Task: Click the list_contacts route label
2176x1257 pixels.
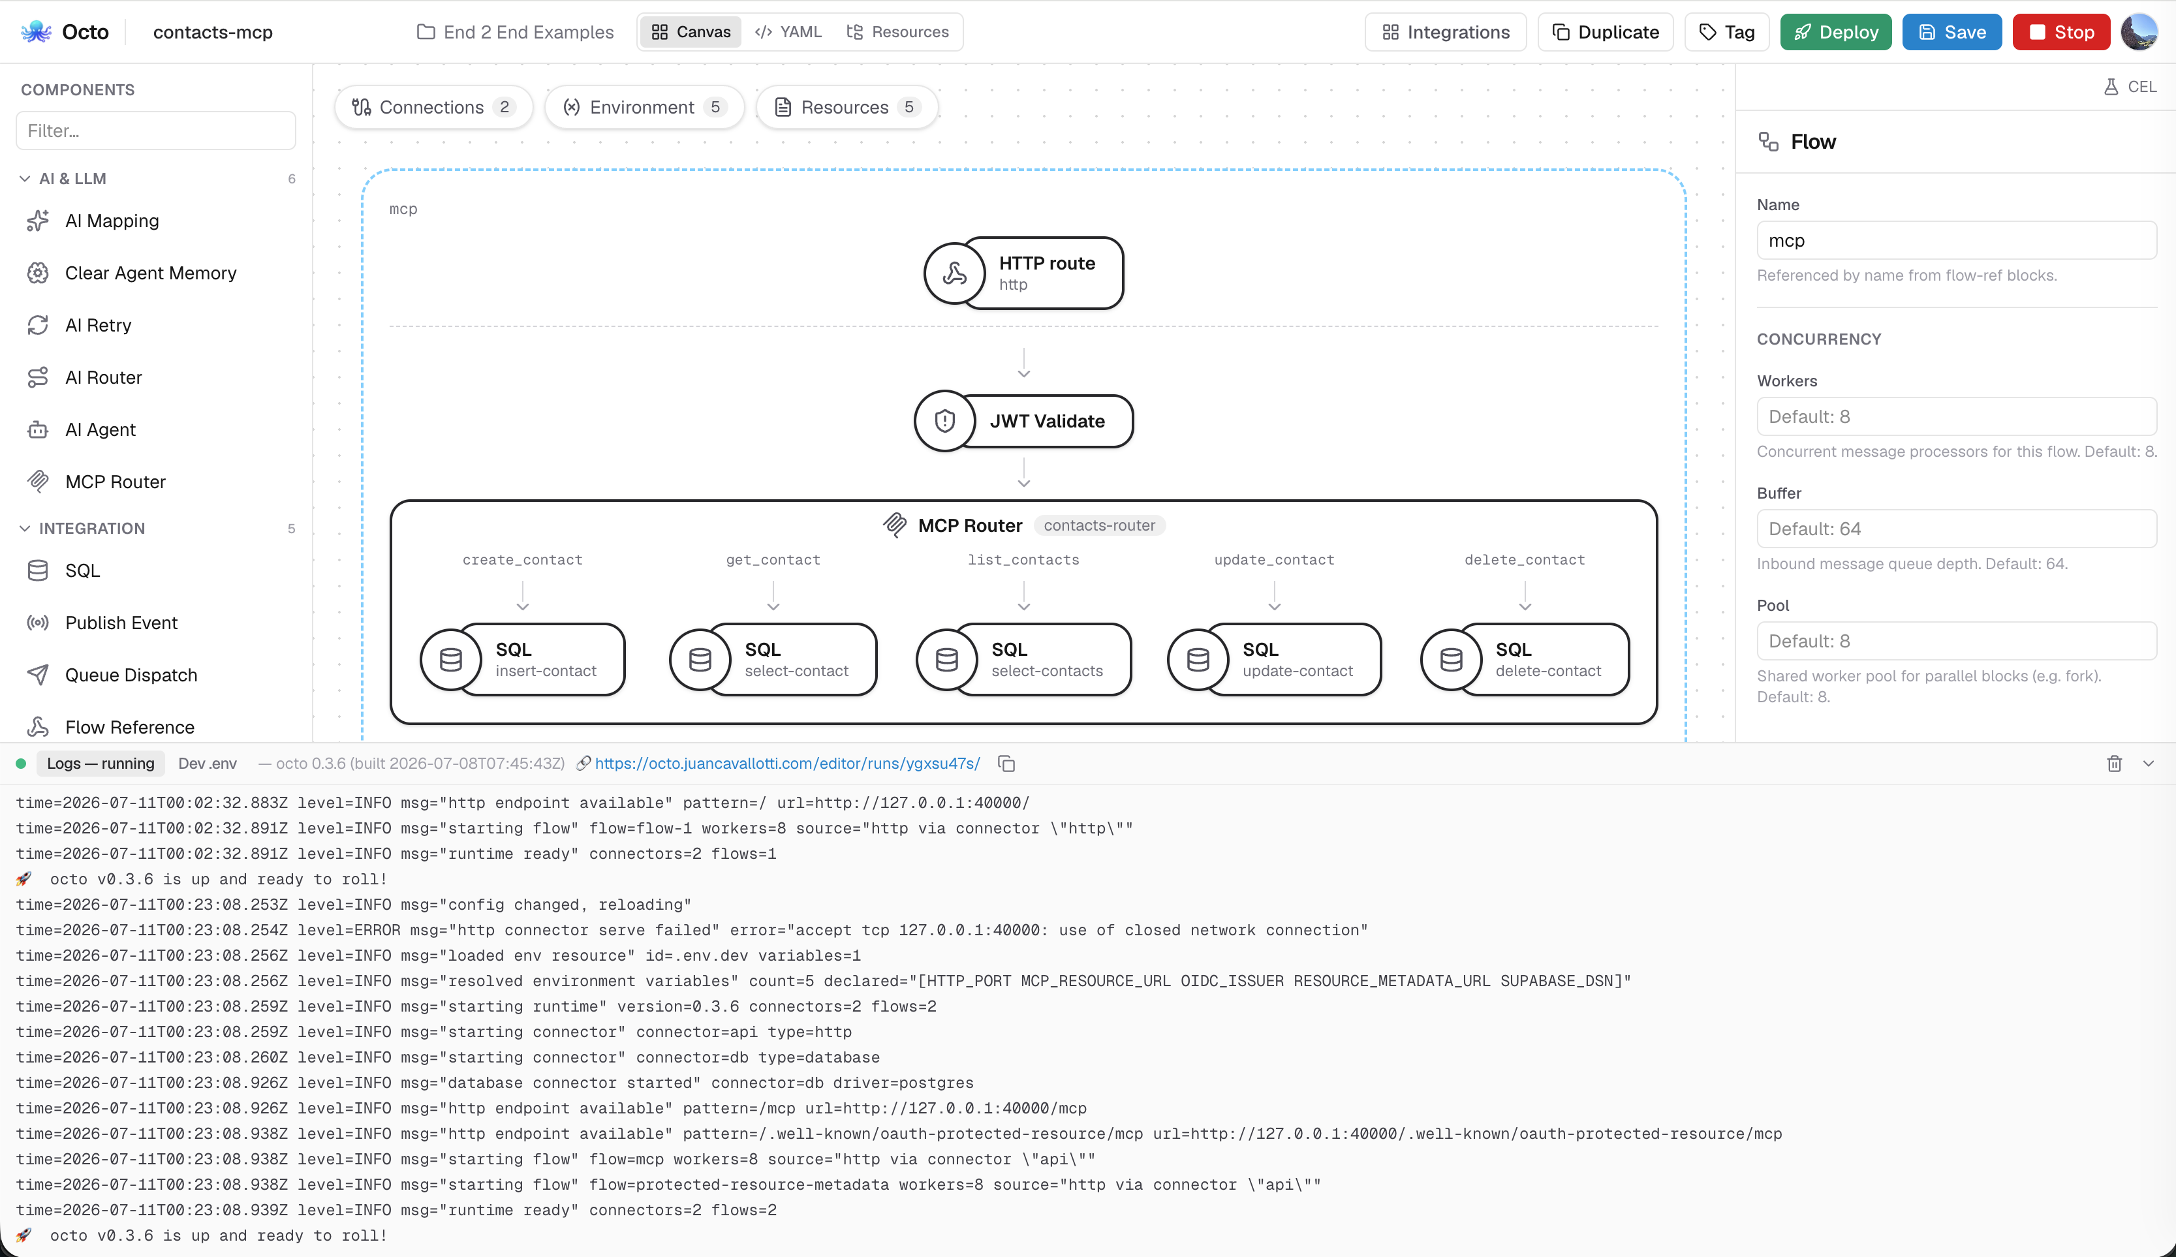Action: click(x=1023, y=559)
